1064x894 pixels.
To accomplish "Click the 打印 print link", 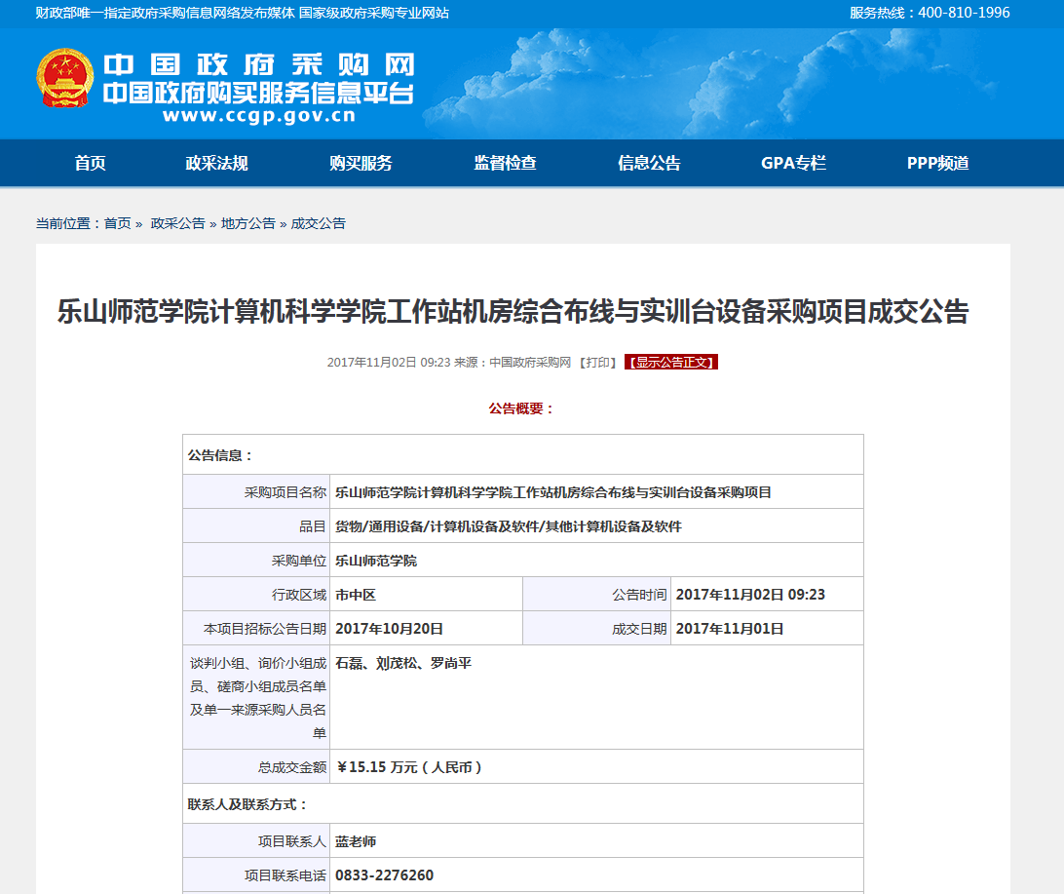I will click(597, 363).
